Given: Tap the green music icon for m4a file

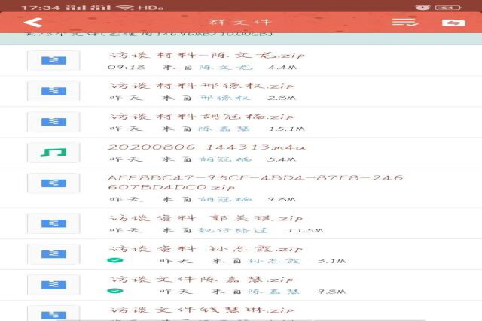Looking at the screenshot, I should pos(53,153).
